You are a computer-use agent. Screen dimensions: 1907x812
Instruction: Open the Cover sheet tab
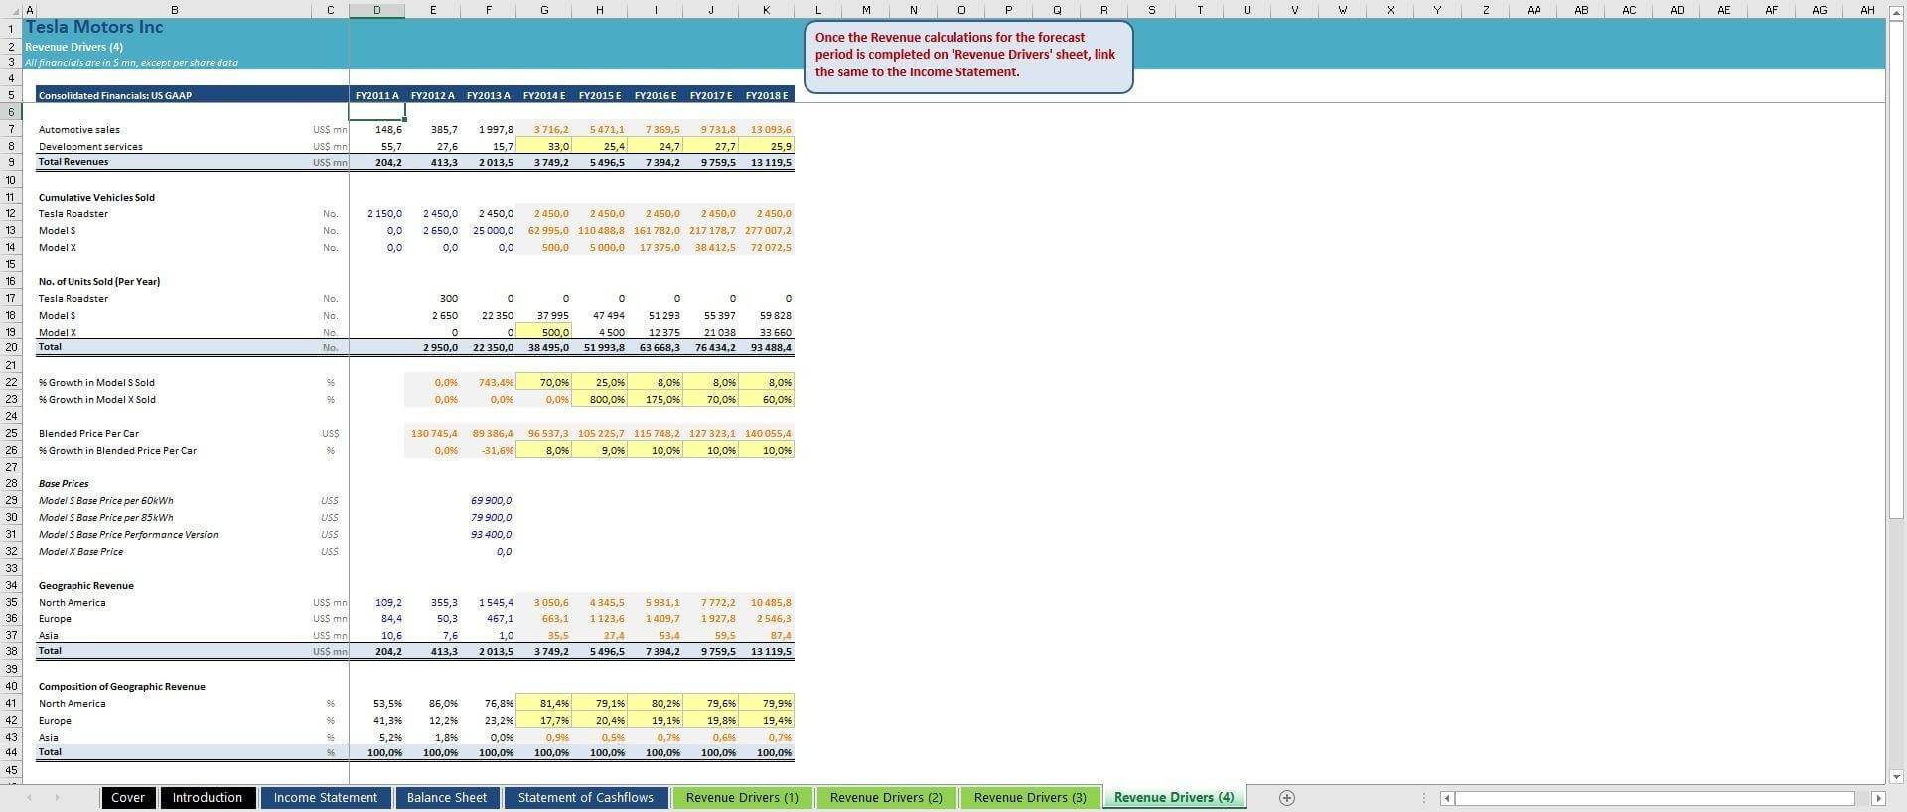pos(128,798)
